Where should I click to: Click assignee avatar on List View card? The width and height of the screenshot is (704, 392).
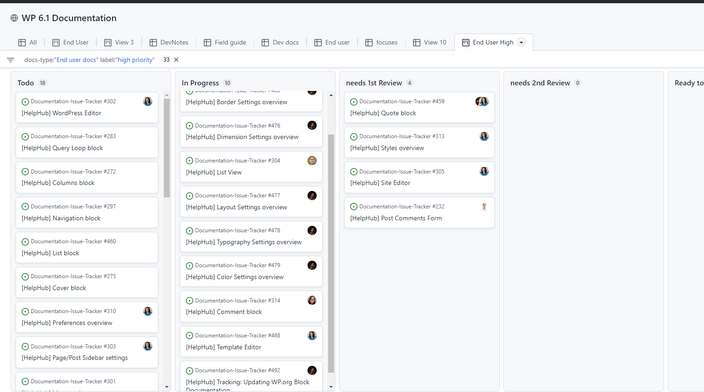[312, 161]
